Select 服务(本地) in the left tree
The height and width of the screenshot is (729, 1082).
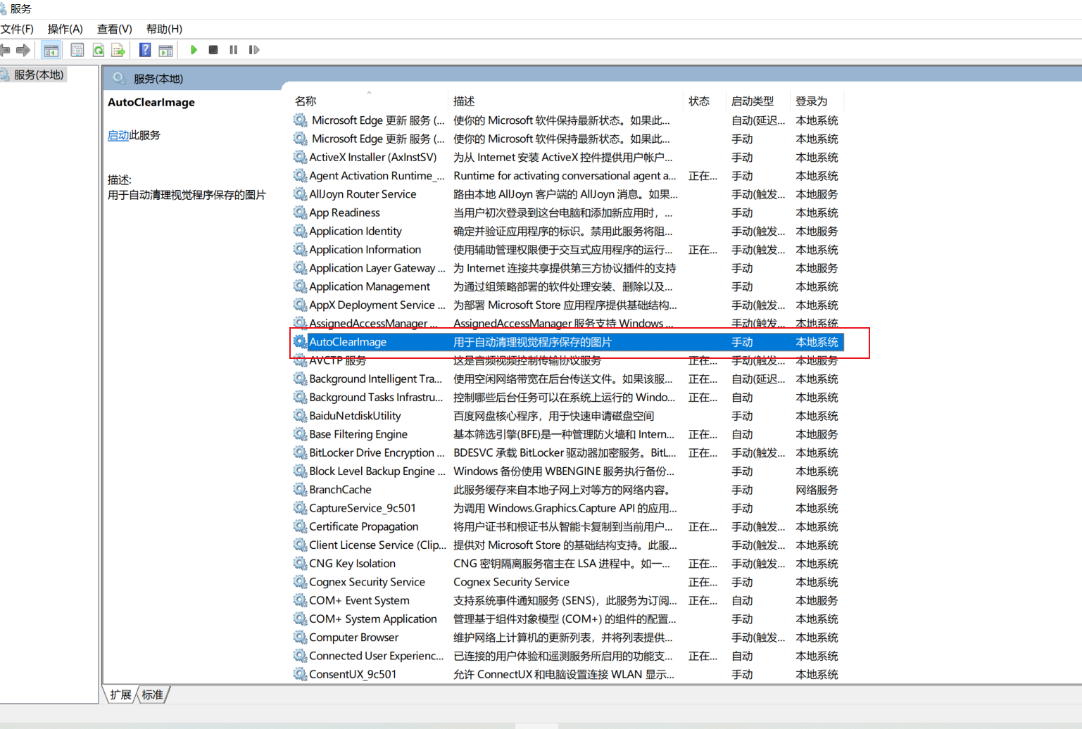pyautogui.click(x=39, y=75)
